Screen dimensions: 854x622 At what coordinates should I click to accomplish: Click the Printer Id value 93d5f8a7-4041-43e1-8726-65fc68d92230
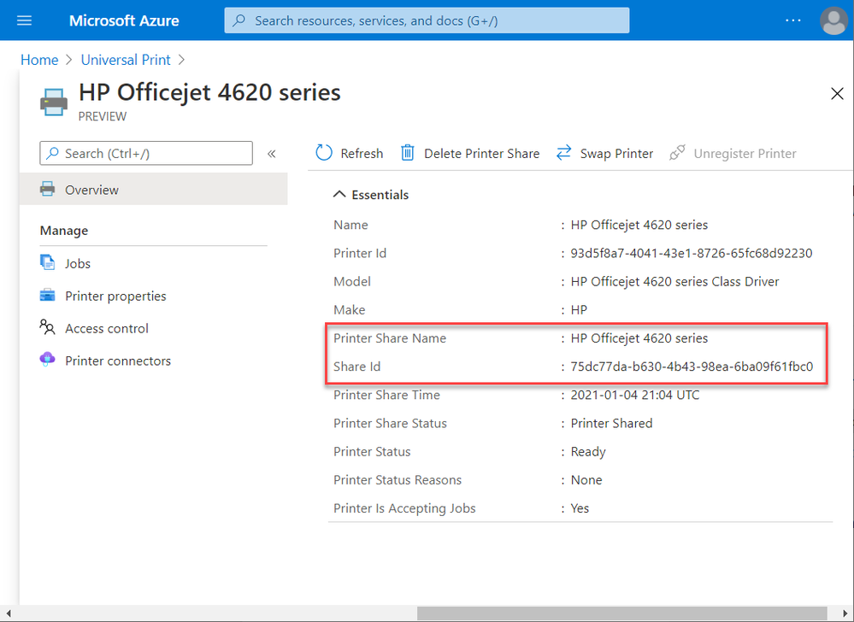tap(692, 253)
